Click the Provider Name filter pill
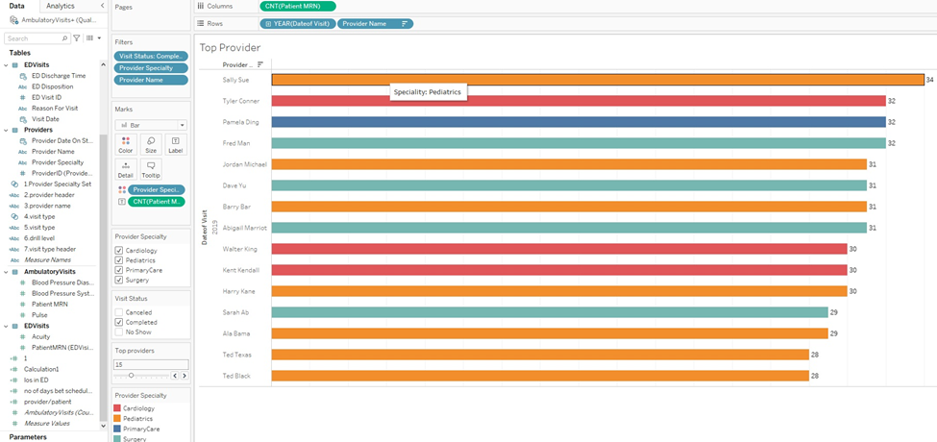This screenshot has height=442, width=937. [x=151, y=80]
